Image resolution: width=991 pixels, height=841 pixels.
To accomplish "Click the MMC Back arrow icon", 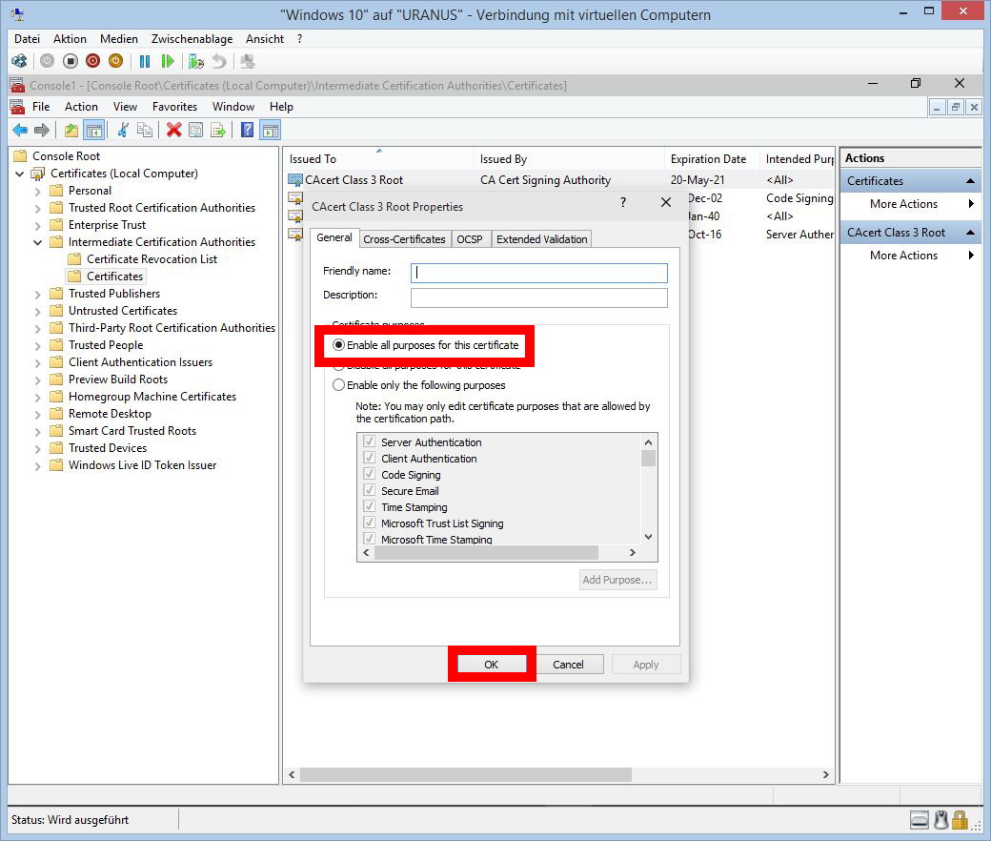I will [x=20, y=131].
